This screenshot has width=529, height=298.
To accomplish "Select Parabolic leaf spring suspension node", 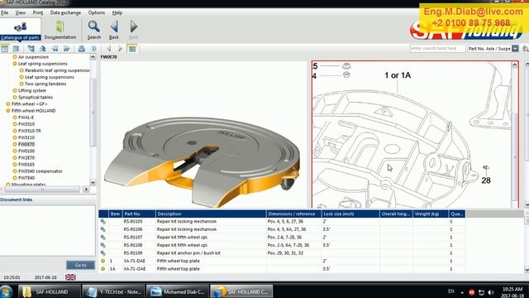I will click(x=57, y=70).
